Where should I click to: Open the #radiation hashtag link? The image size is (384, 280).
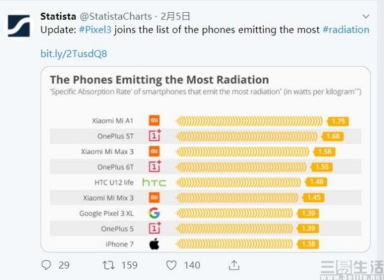tap(346, 29)
